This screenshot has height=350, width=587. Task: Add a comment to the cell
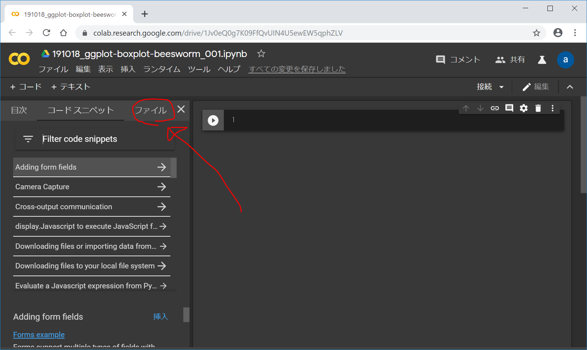coord(509,108)
